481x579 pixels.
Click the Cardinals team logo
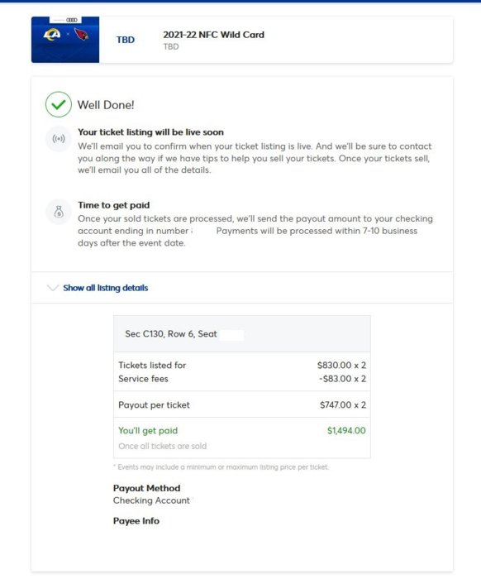pyautogui.click(x=81, y=35)
